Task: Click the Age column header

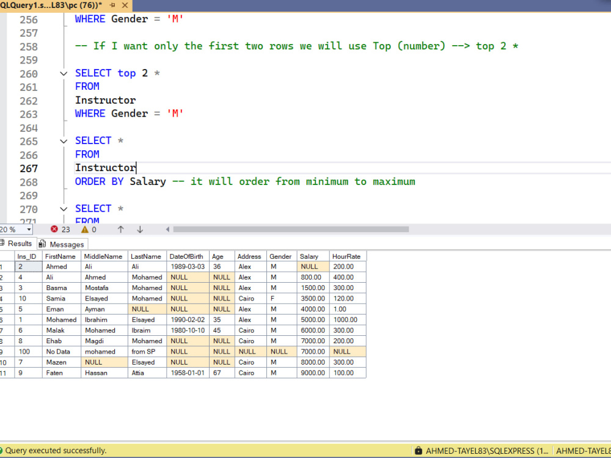Action: click(x=222, y=256)
